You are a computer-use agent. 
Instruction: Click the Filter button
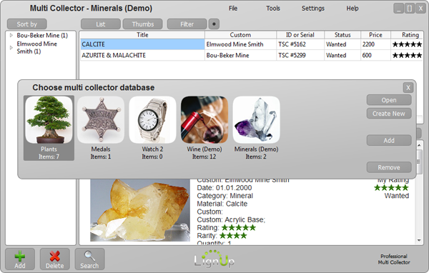pyautogui.click(x=187, y=24)
